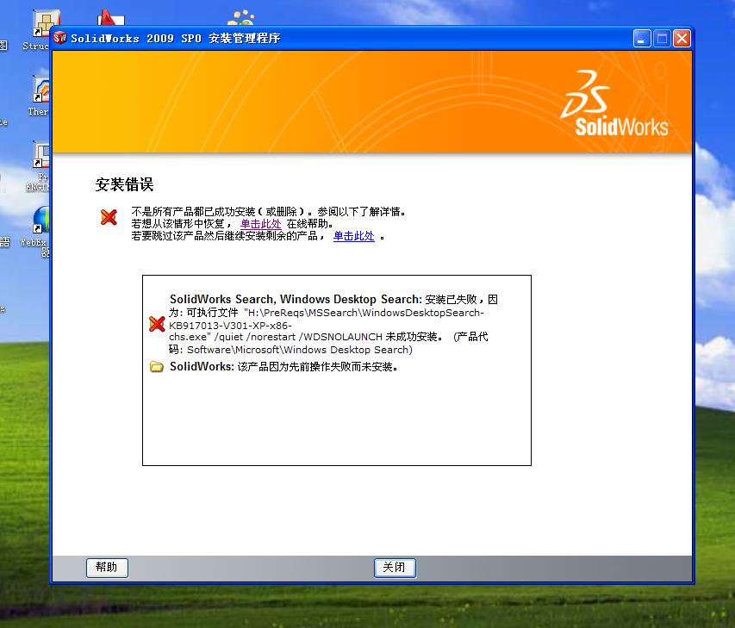735x628 pixels.
Task: Open the 单击此处 online help link
Action: point(260,224)
